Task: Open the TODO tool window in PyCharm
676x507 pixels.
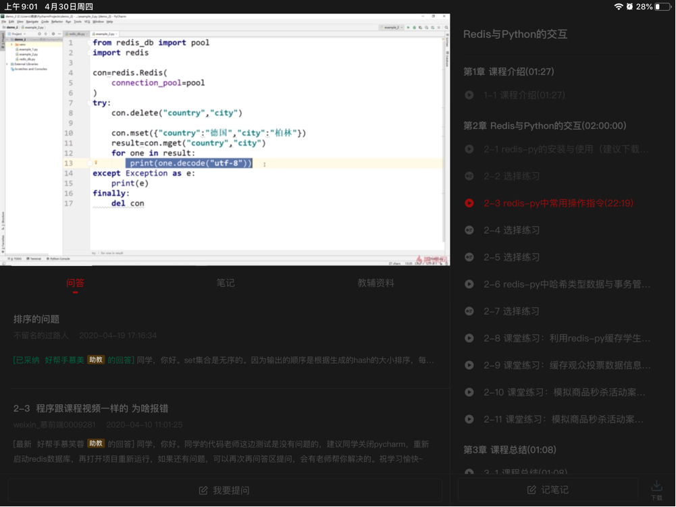Action: pyautogui.click(x=15, y=259)
